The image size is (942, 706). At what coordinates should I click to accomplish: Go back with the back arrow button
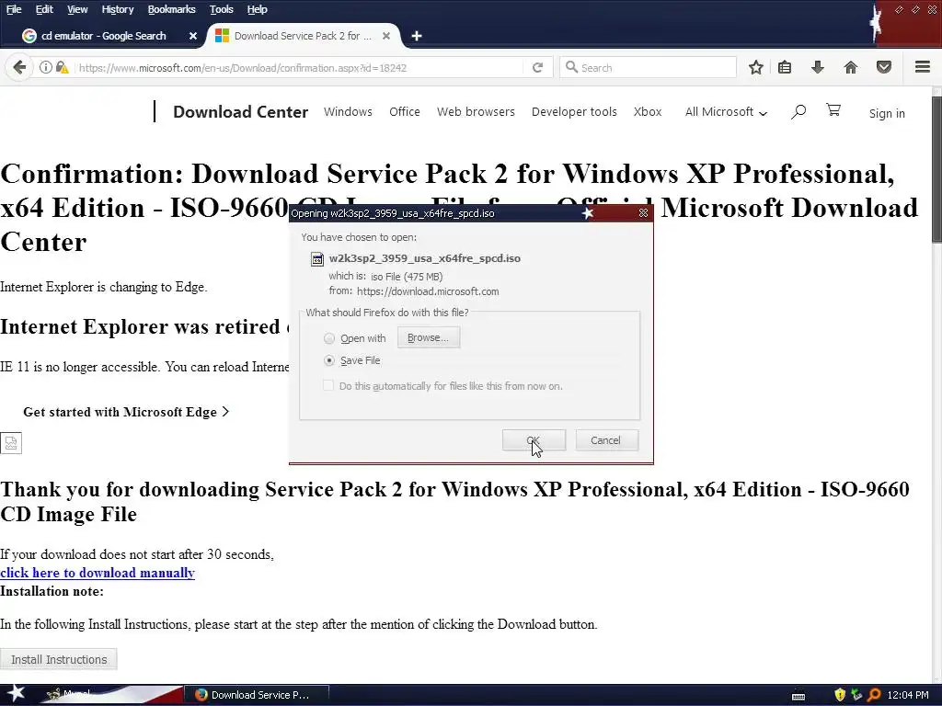pos(19,67)
